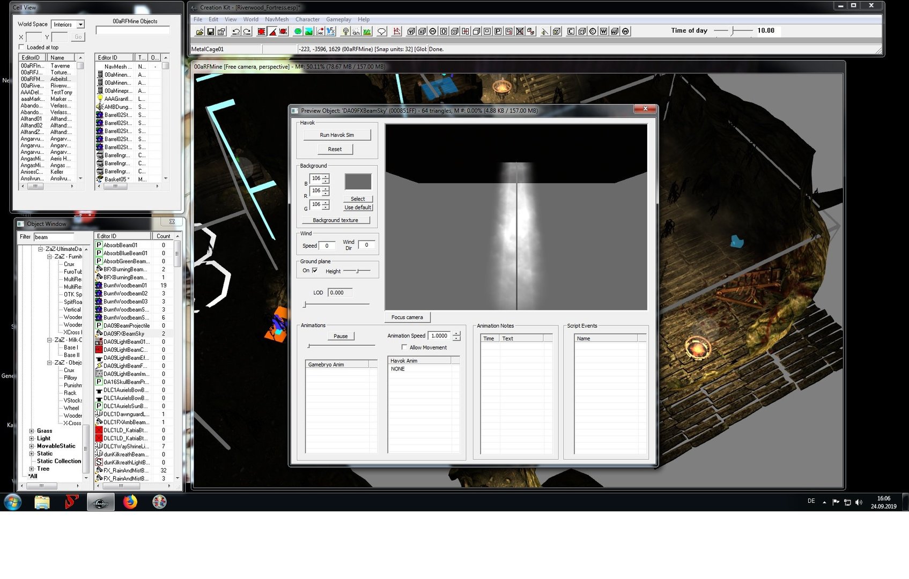Click the green sphere toolbar icon
The height and width of the screenshot is (579, 909).
(x=298, y=32)
